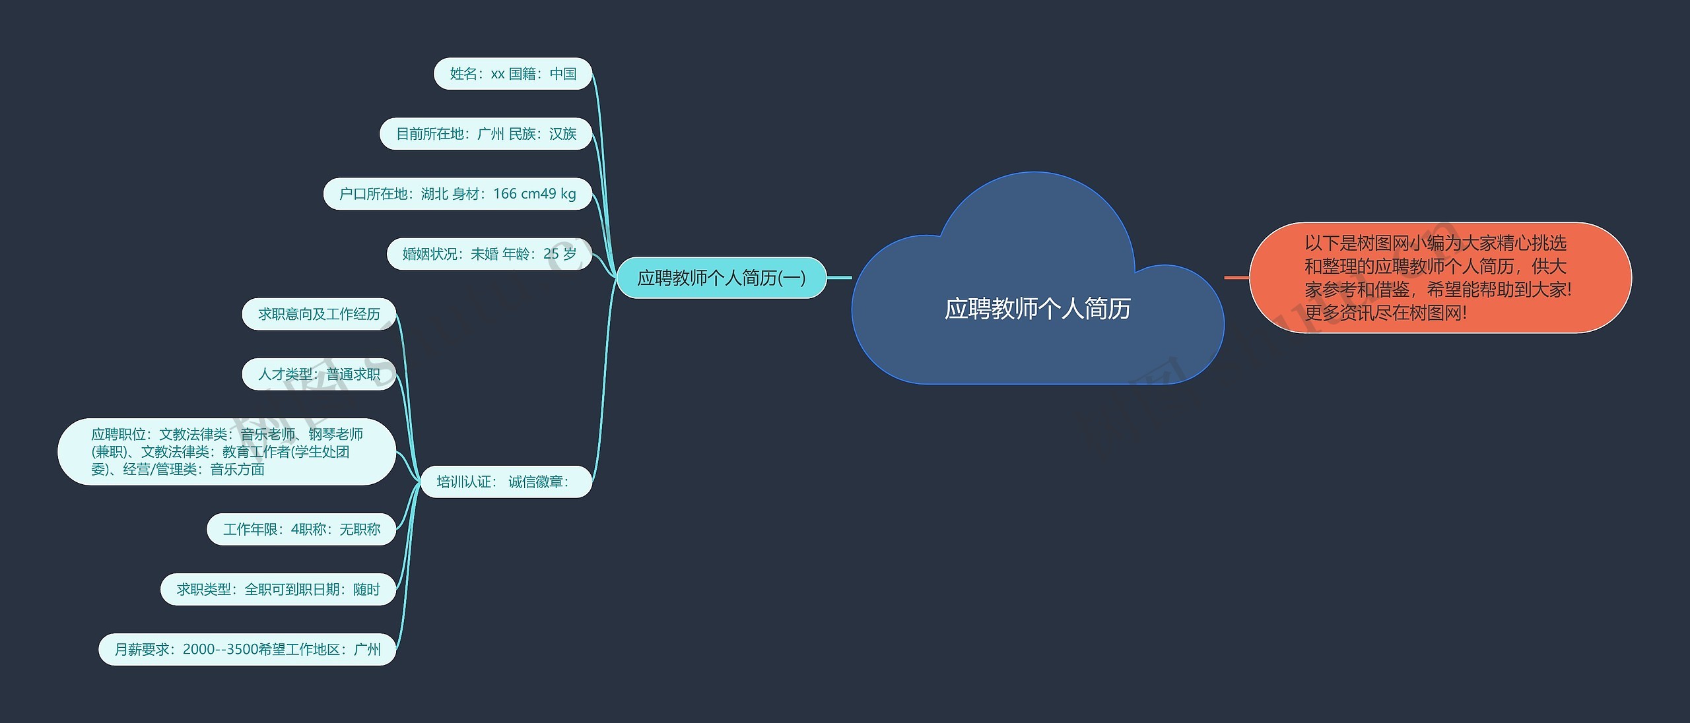Select the 婚姻状况：未婚 年龄：25 岁 node

[x=489, y=254]
